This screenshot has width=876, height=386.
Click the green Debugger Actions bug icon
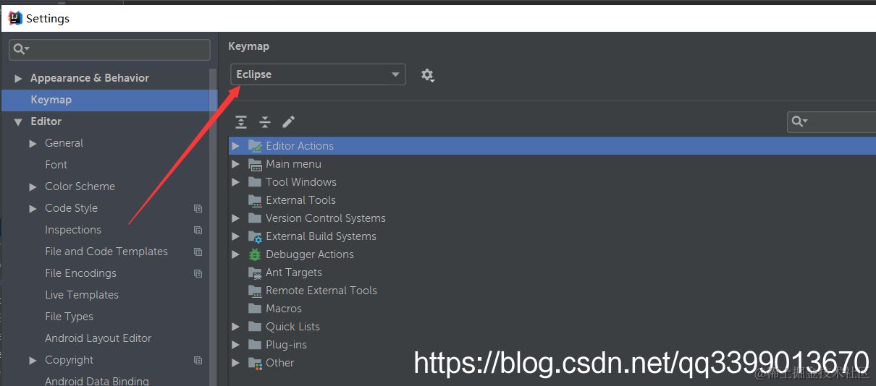[255, 254]
